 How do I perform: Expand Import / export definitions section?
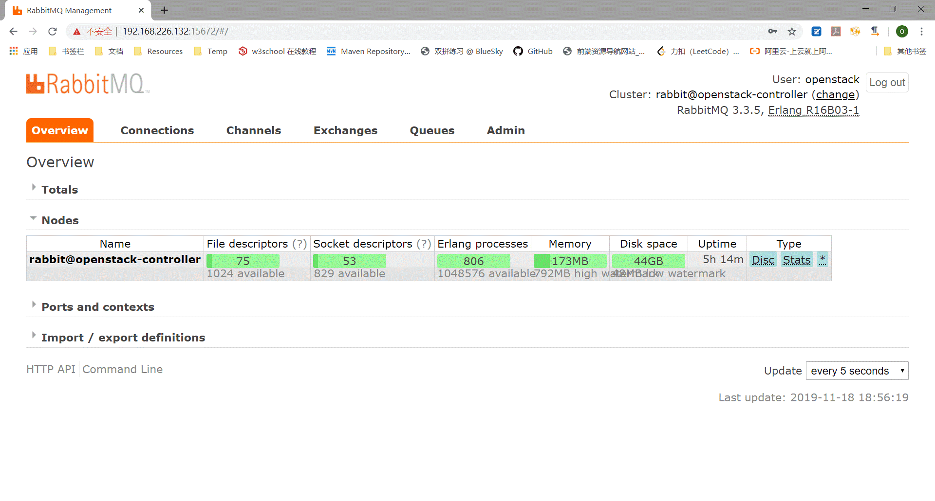(x=117, y=338)
